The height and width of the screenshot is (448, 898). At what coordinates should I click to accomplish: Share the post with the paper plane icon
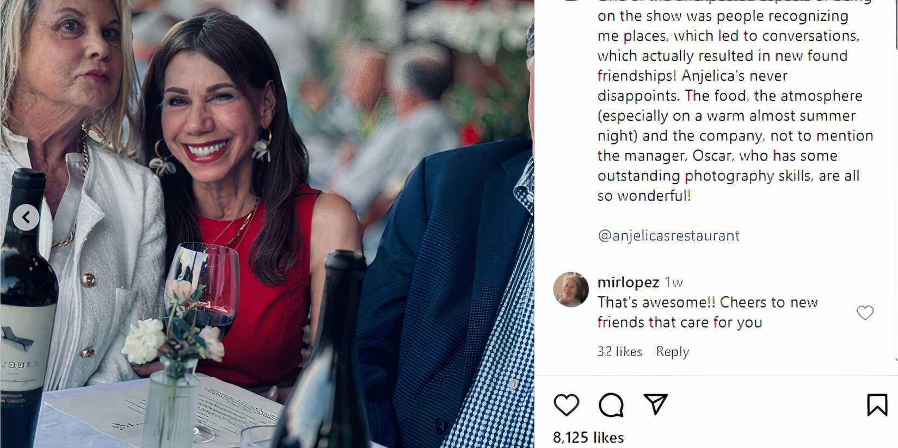(655, 404)
